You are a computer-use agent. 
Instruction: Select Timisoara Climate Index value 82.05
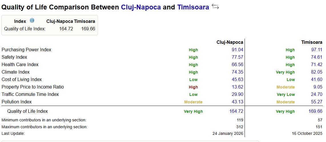317,72
